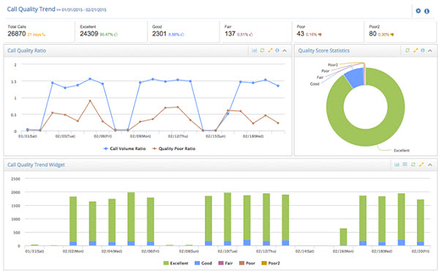The height and width of the screenshot is (271, 439).
Task: Toggle Quality Poor Ratio legend series
Action: click(x=173, y=149)
